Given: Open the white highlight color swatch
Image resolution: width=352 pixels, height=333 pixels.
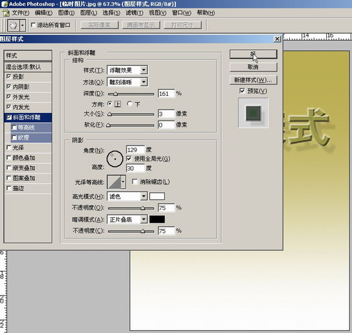Looking at the screenshot, I should coord(157,197).
